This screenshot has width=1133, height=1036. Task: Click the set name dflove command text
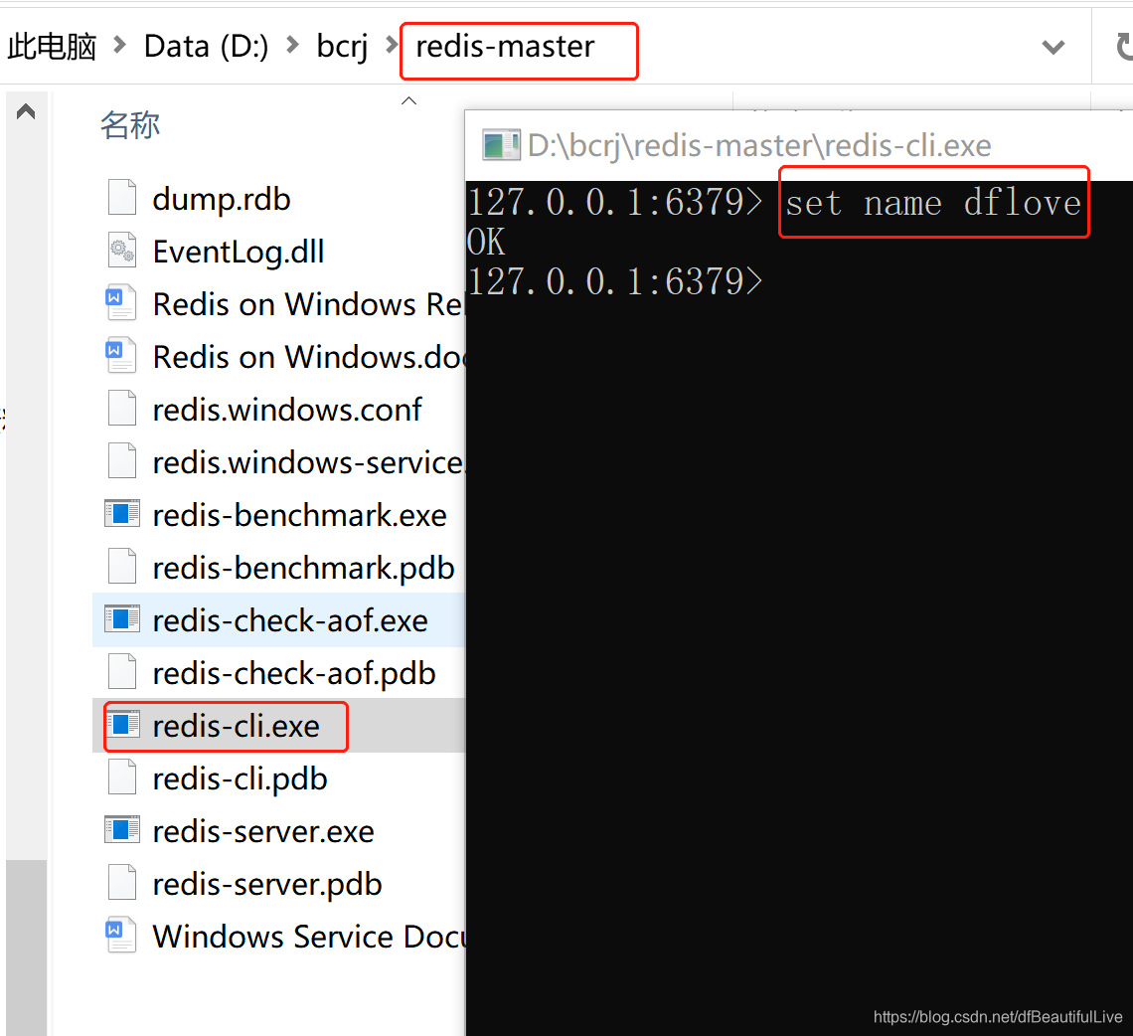[933, 203]
